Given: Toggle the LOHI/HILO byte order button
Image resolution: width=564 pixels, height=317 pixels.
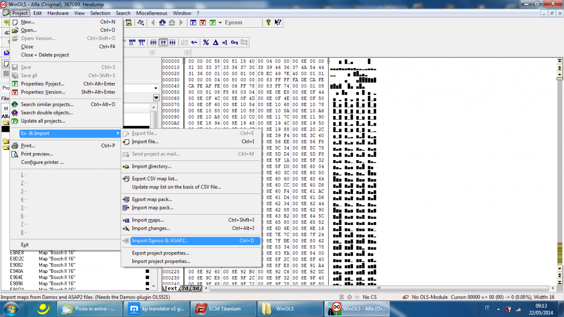Looking at the screenshot, I should [185, 42].
